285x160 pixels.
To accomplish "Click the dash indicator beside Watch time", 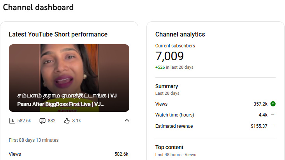I will click(x=273, y=115).
